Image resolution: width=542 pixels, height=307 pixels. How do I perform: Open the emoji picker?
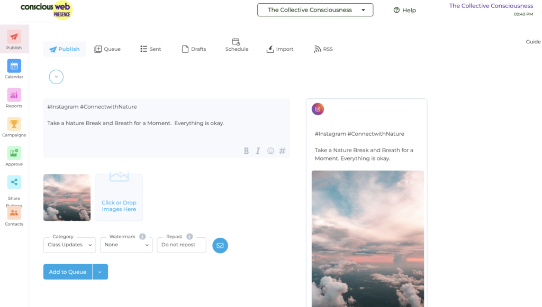click(x=270, y=151)
